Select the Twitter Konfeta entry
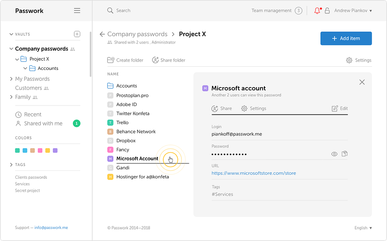Screen dimensions: 387x241 pyautogui.click(x=133, y=114)
